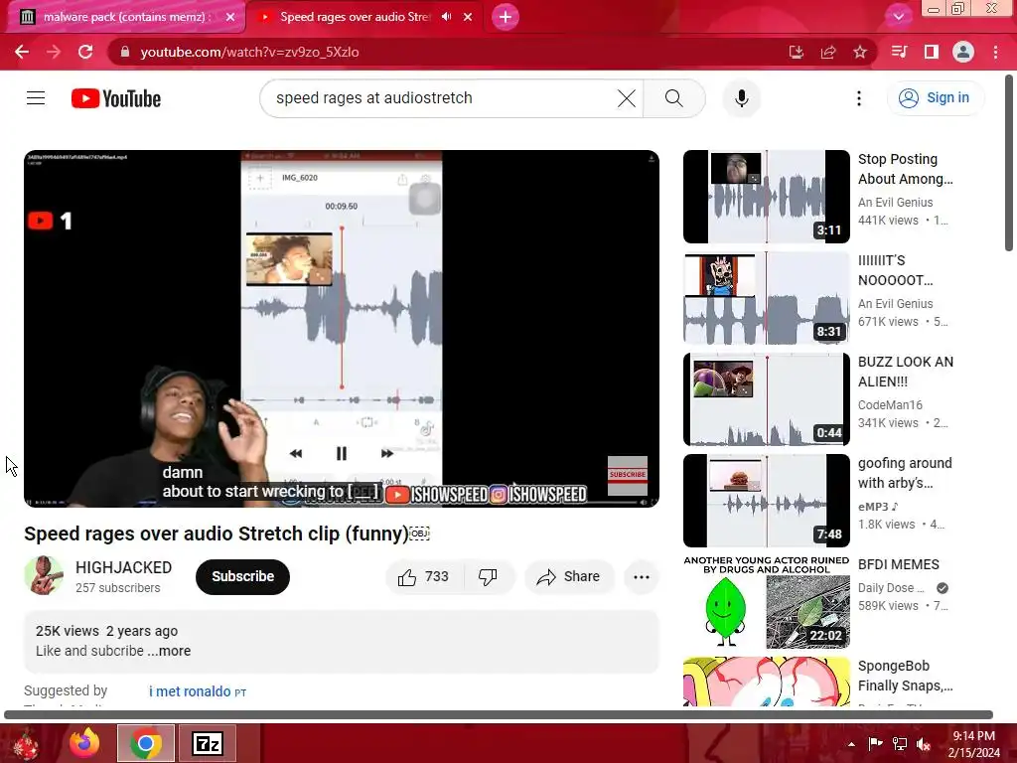
Task: Open CodeMan16 channel name
Action: point(890,405)
